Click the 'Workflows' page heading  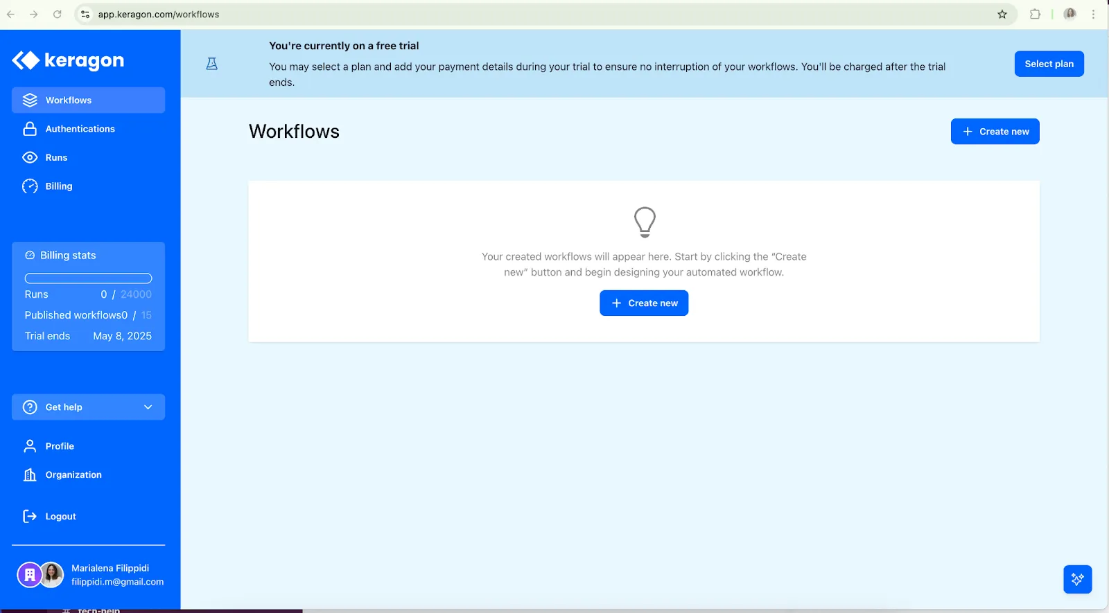[x=294, y=132]
